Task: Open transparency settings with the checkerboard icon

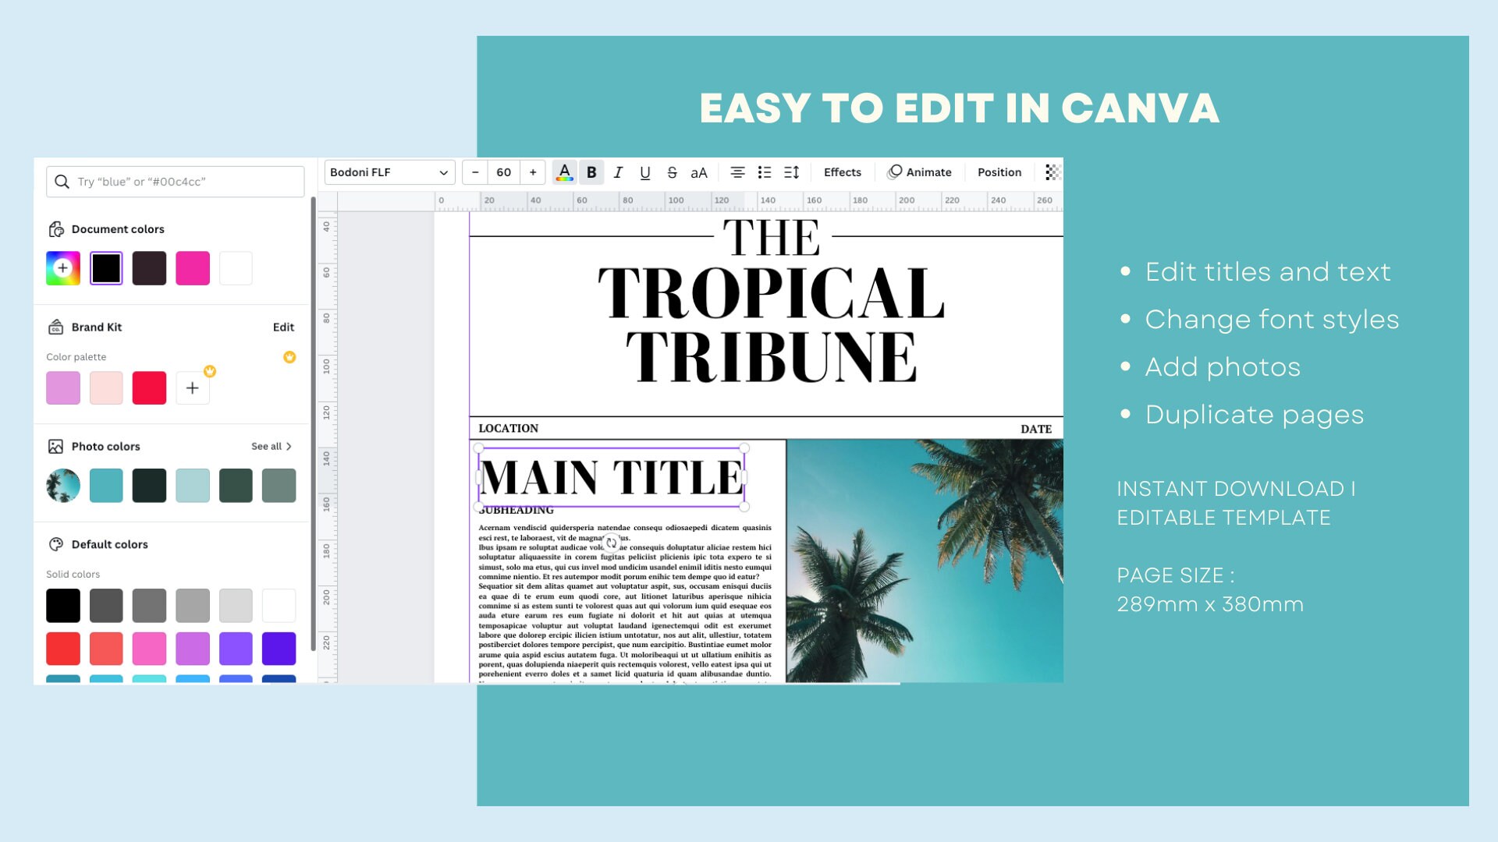Action: coord(1051,172)
